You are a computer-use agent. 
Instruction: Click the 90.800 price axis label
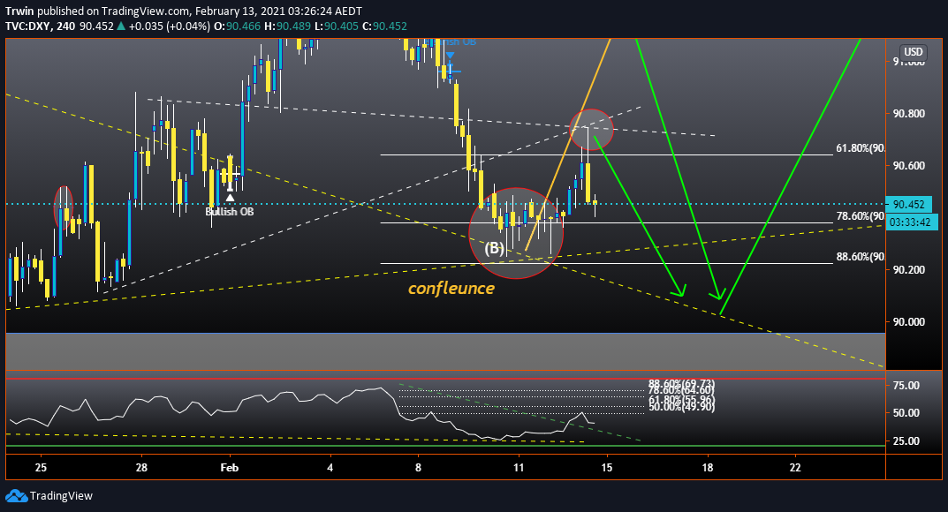[x=909, y=114]
